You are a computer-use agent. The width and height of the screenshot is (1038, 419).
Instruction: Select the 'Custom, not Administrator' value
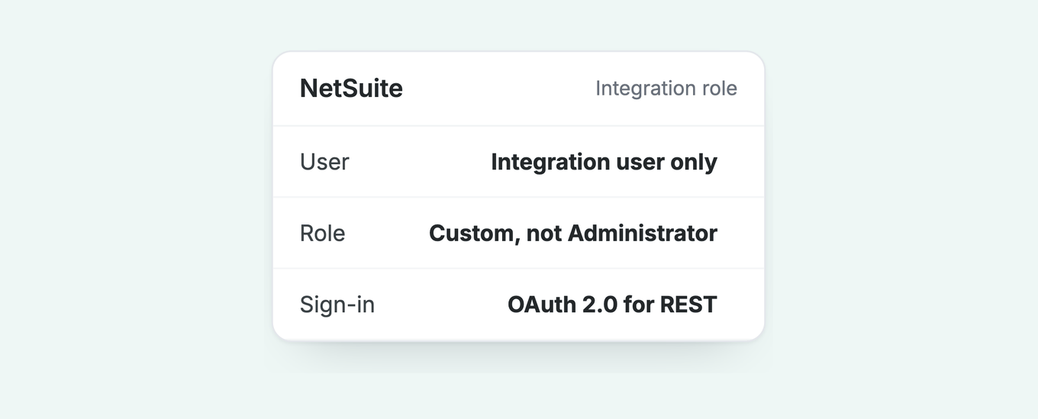pyautogui.click(x=573, y=233)
